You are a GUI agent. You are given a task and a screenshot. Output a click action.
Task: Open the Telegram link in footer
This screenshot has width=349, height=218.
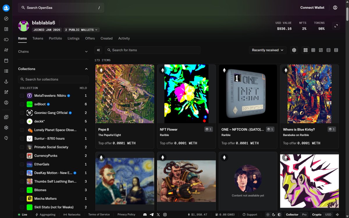152,215
